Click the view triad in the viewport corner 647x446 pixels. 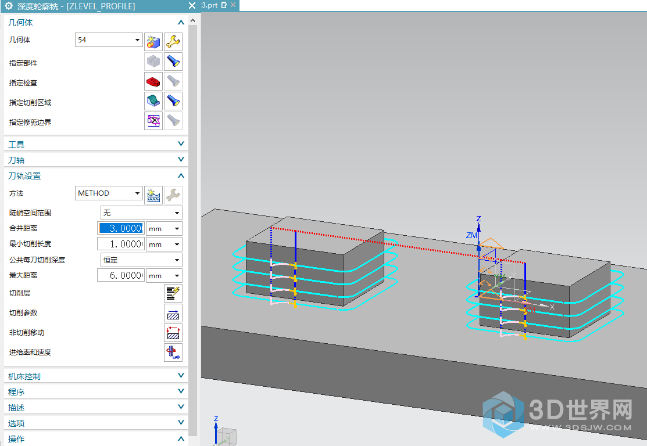click(225, 432)
